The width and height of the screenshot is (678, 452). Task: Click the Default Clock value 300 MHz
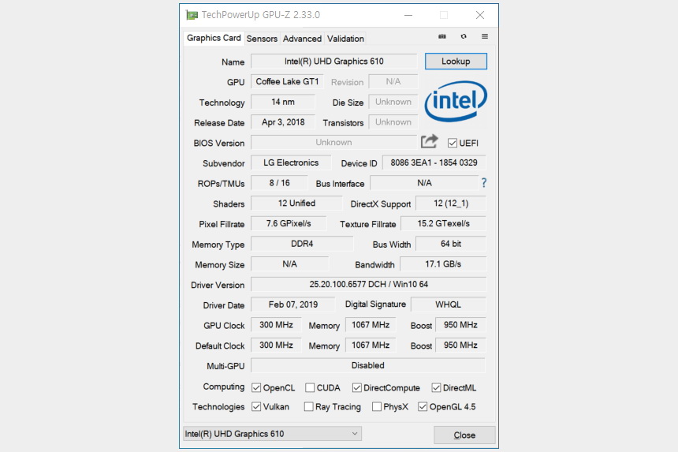click(276, 346)
